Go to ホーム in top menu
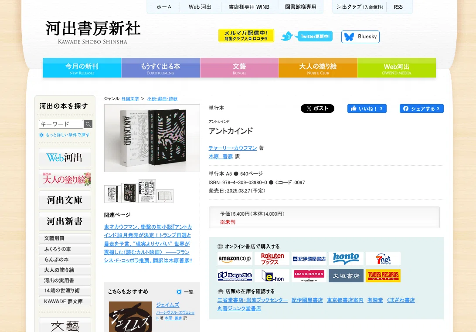 pyautogui.click(x=164, y=7)
